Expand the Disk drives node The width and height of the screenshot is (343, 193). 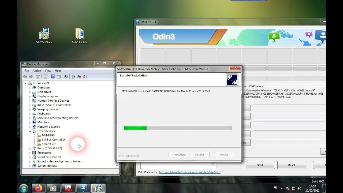(x=30, y=92)
